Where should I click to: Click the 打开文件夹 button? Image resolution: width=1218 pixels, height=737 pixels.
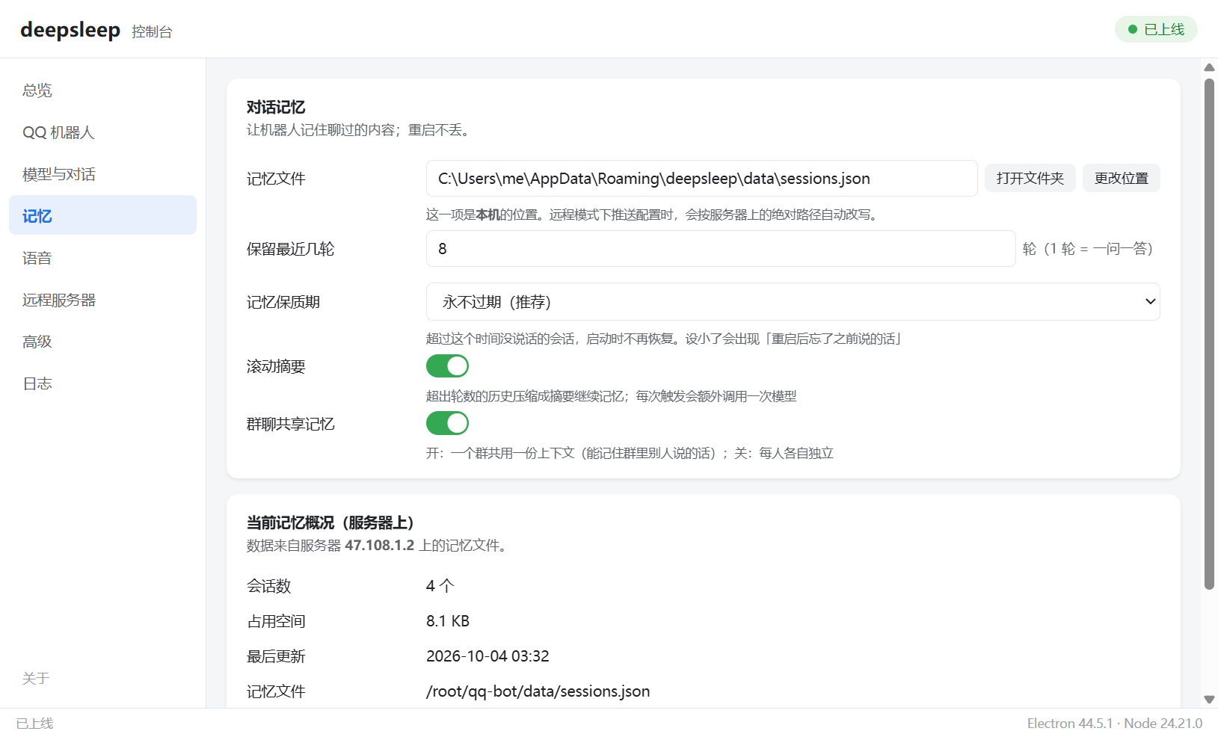coord(1030,178)
